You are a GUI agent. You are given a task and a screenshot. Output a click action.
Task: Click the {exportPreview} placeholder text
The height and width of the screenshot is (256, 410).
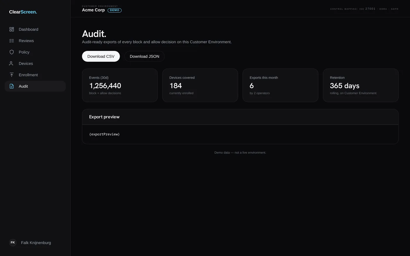(105, 134)
